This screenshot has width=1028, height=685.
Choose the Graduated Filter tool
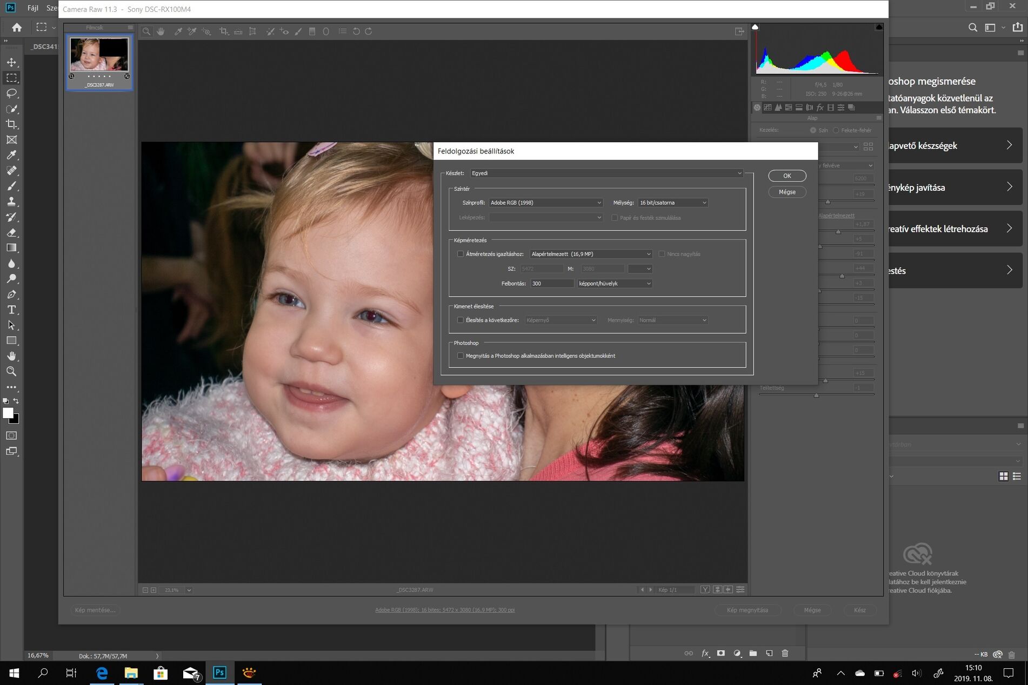pos(312,31)
